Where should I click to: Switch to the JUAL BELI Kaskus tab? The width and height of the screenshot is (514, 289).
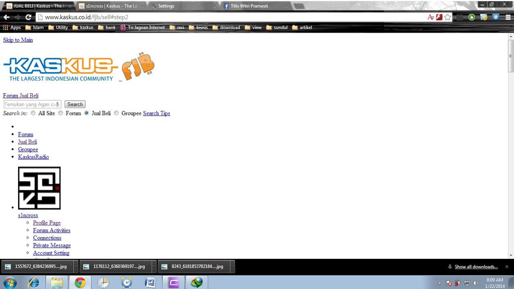pos(38,6)
